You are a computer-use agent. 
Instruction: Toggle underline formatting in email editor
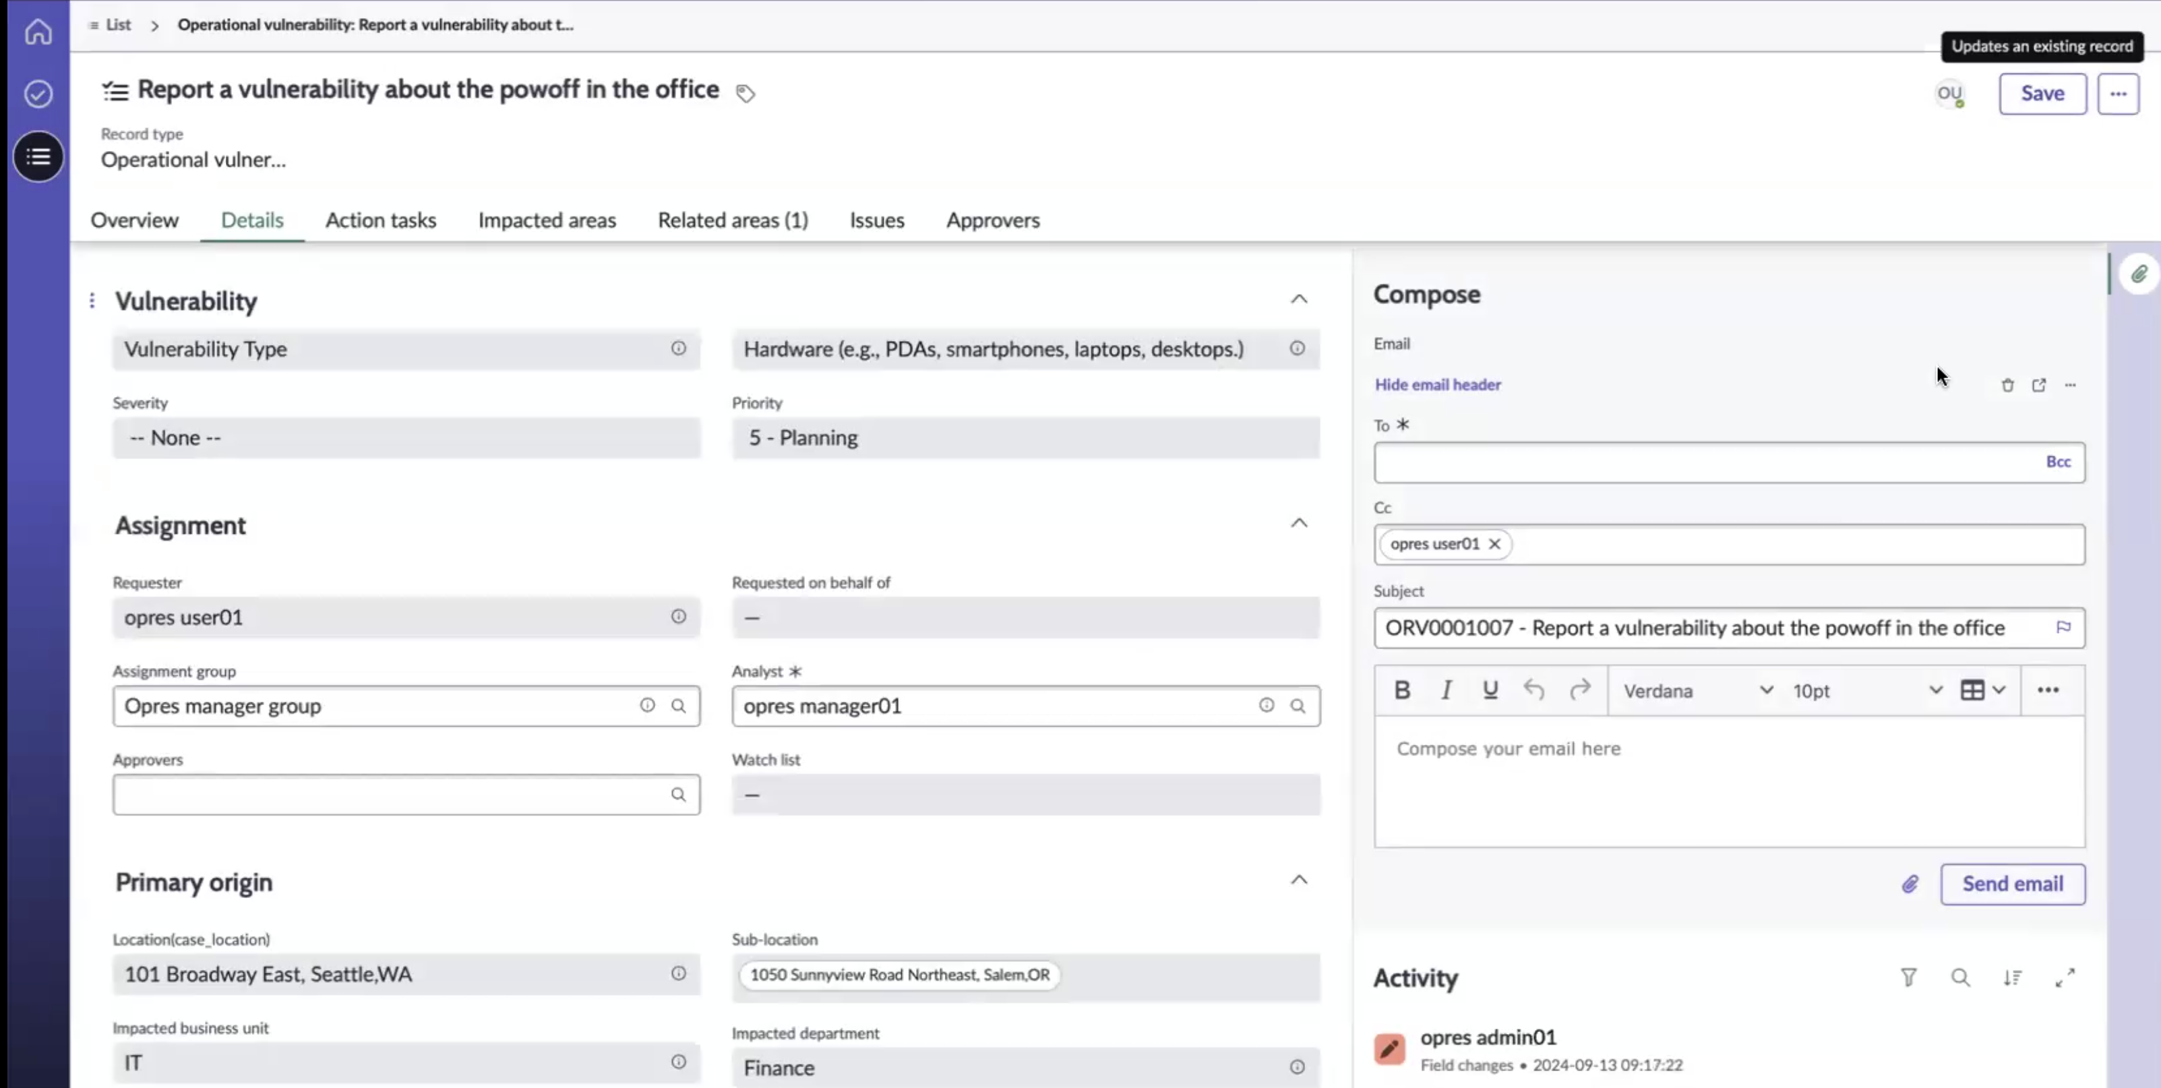point(1490,690)
